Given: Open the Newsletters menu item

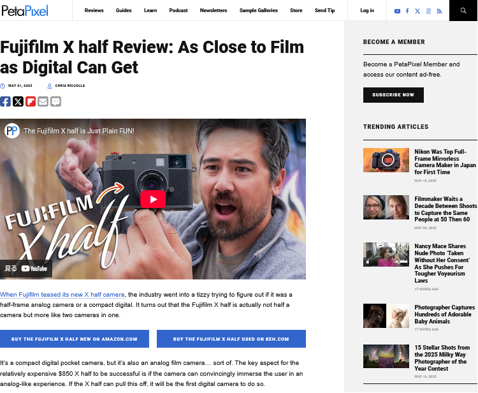Looking at the screenshot, I should tap(214, 10).
